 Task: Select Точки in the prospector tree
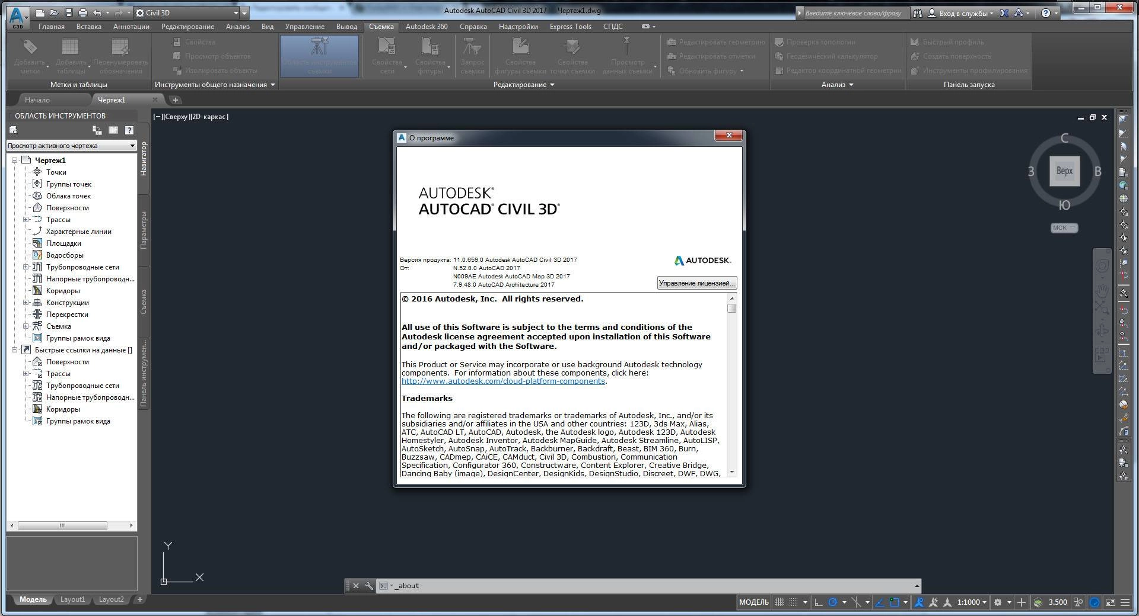click(56, 172)
